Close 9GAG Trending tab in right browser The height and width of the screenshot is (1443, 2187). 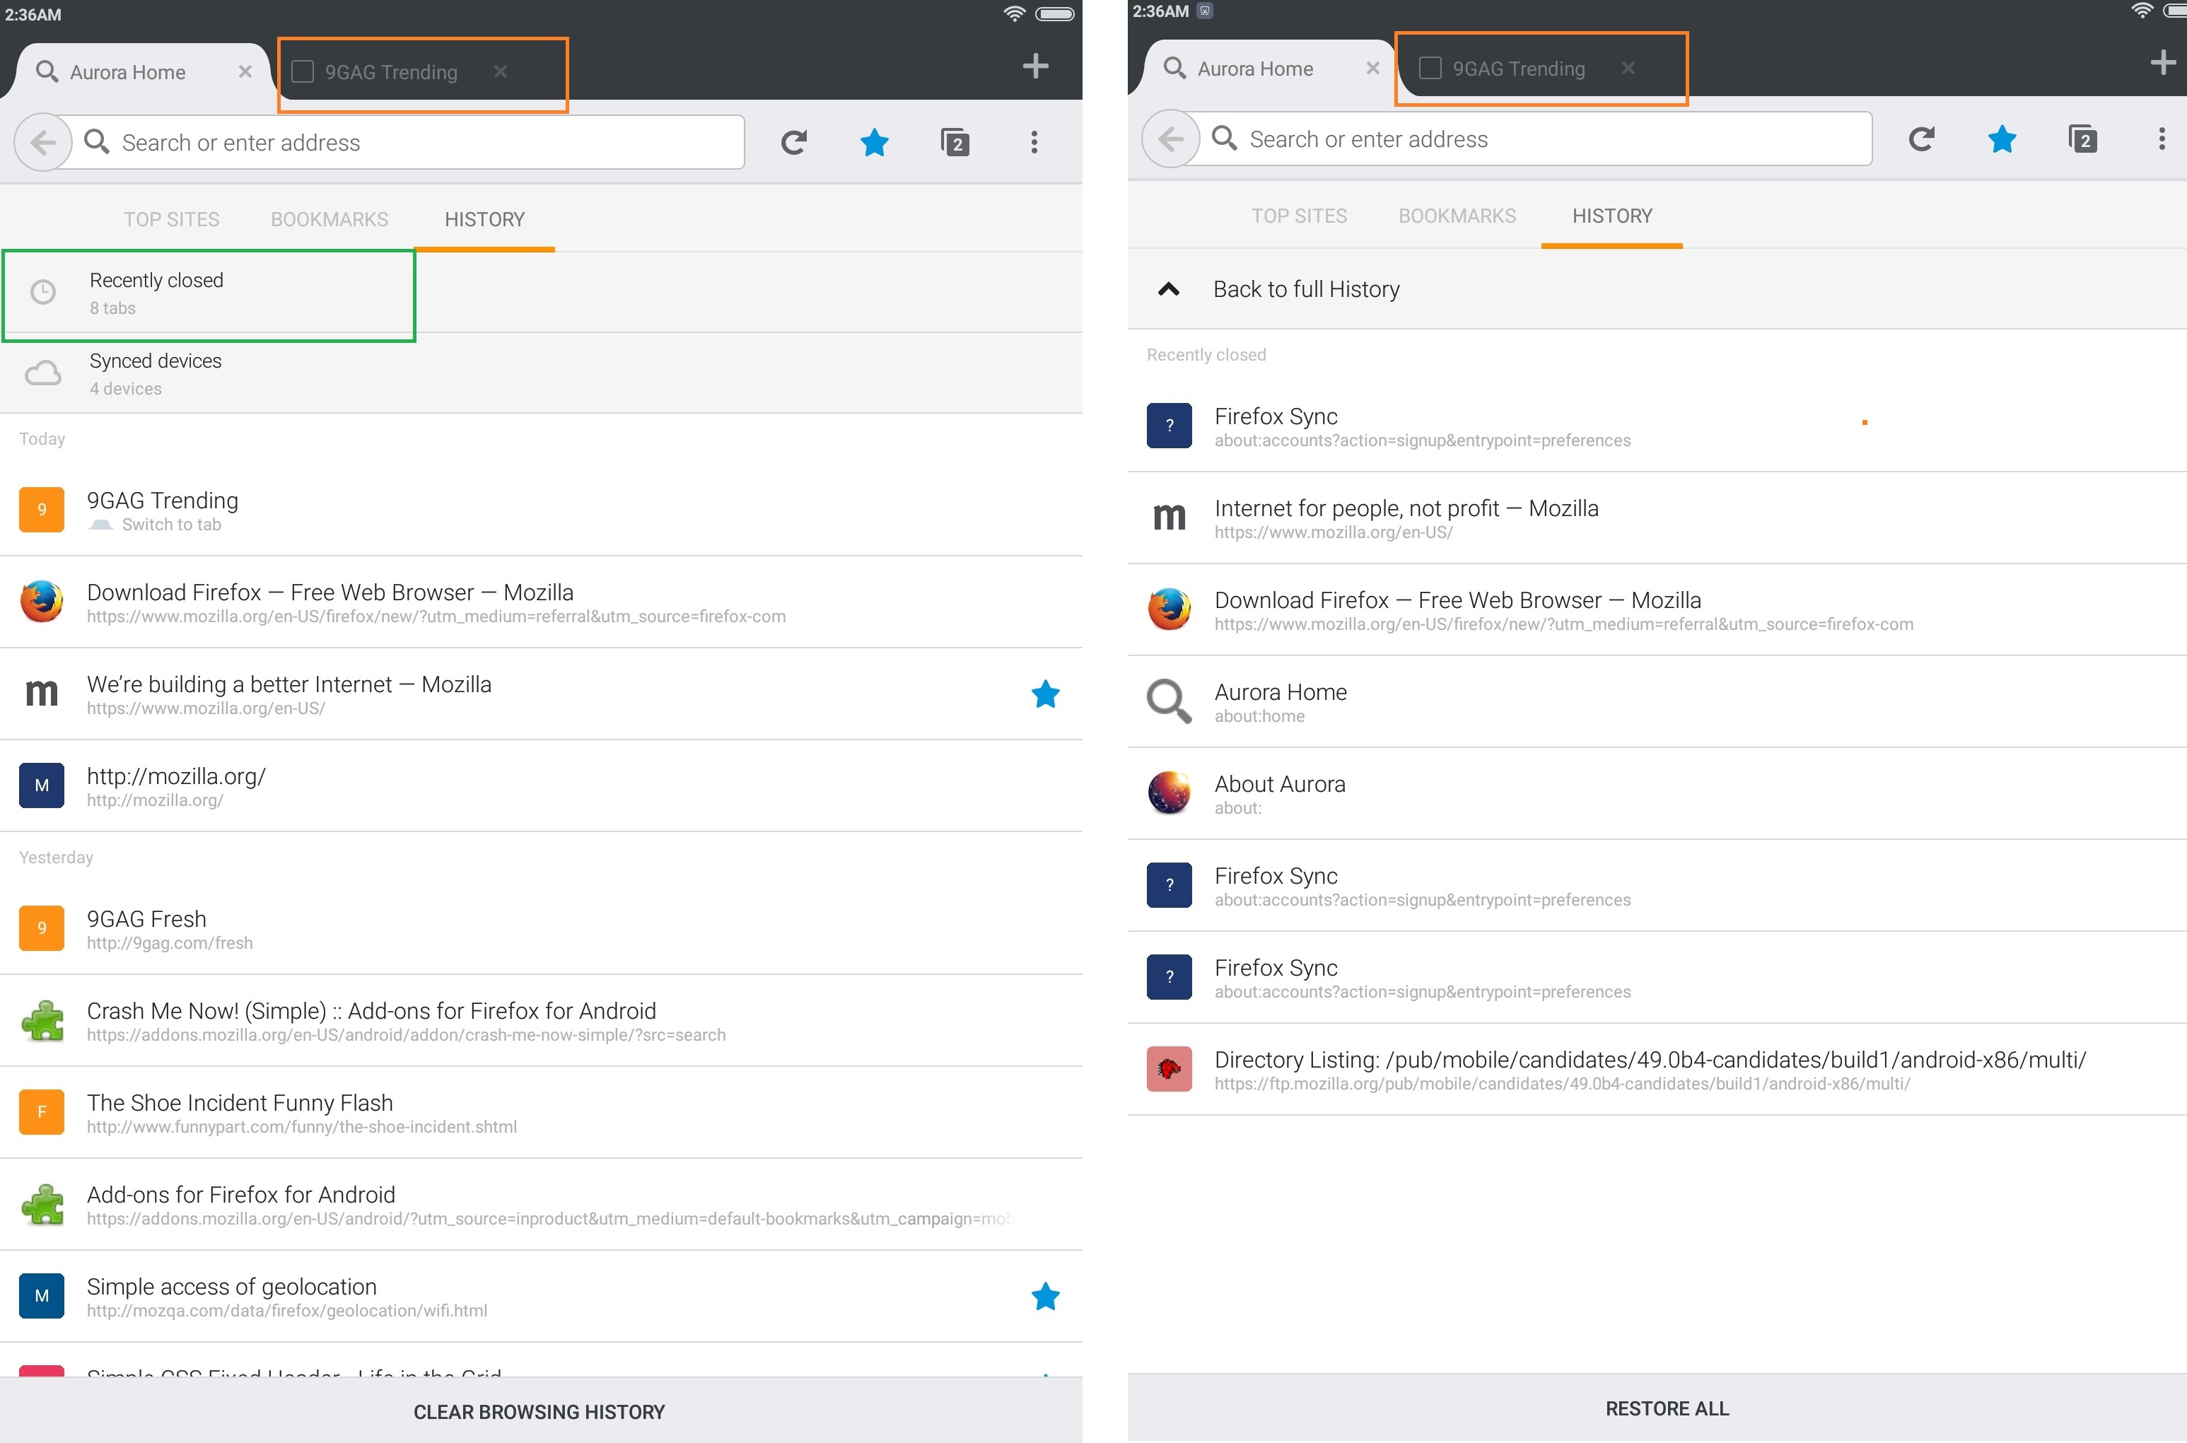[1628, 67]
